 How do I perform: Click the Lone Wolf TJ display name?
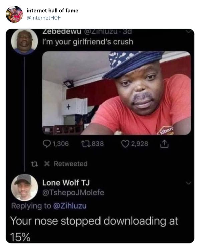66,183
